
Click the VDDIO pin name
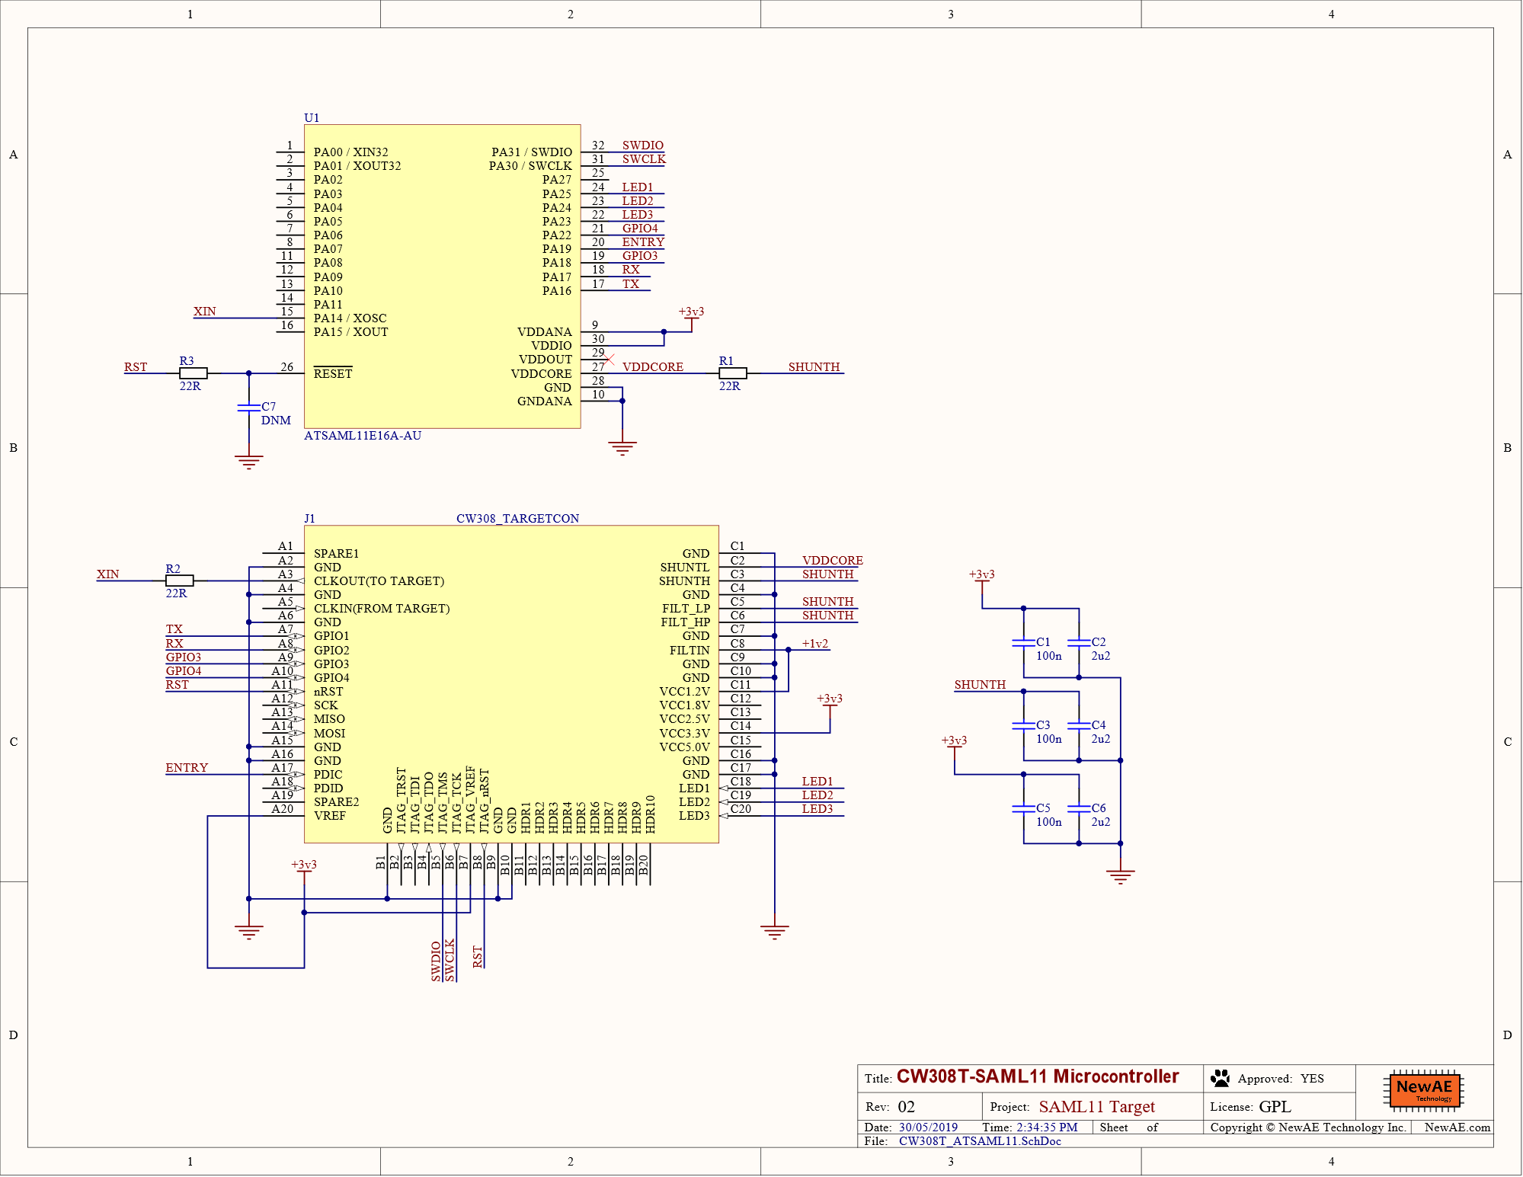[x=552, y=345]
